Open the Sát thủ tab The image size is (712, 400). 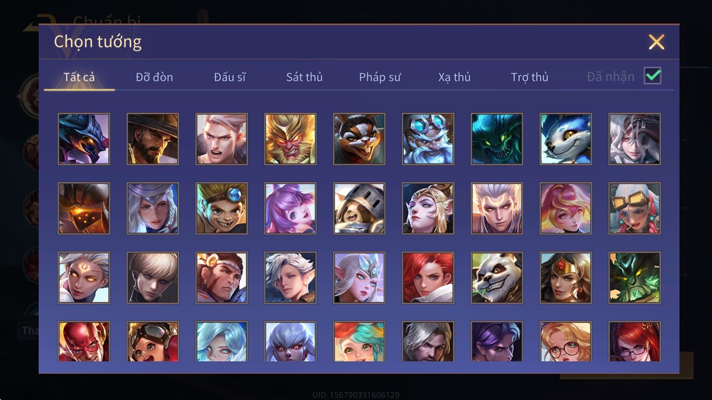coord(304,77)
